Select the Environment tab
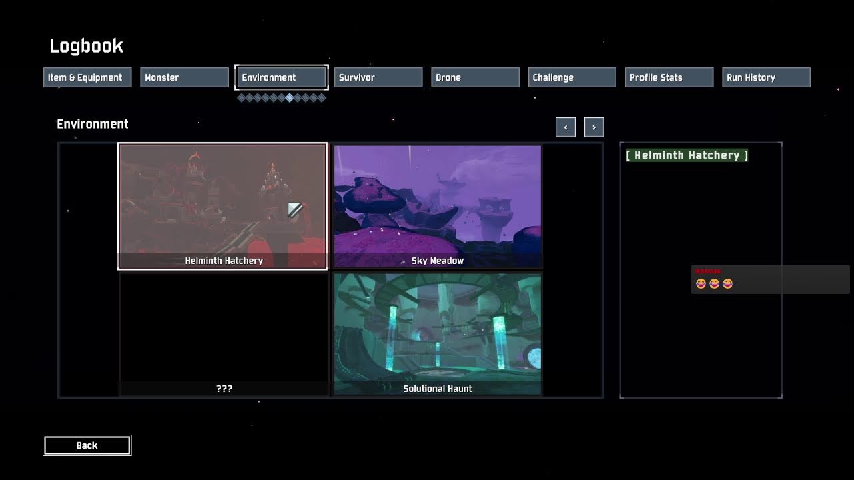 [282, 77]
